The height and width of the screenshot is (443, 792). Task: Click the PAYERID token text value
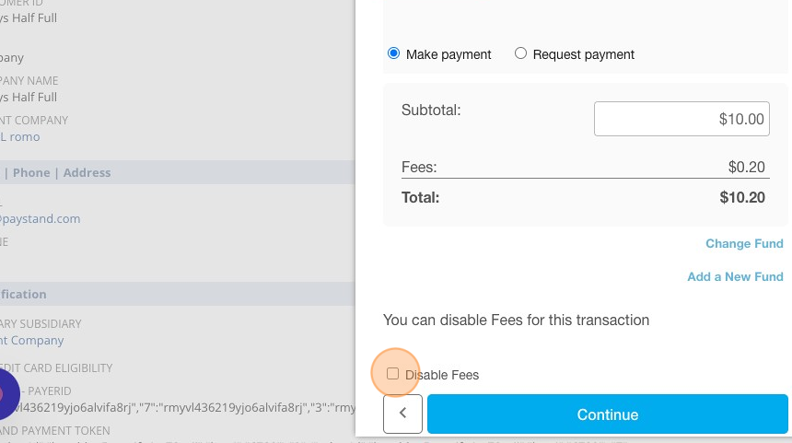point(178,408)
